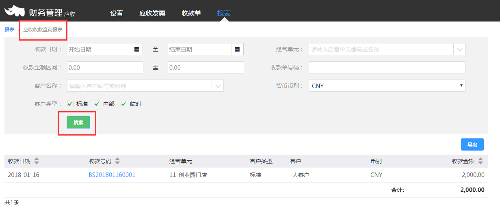Sort by 收款号码 column arrows

tap(117, 161)
